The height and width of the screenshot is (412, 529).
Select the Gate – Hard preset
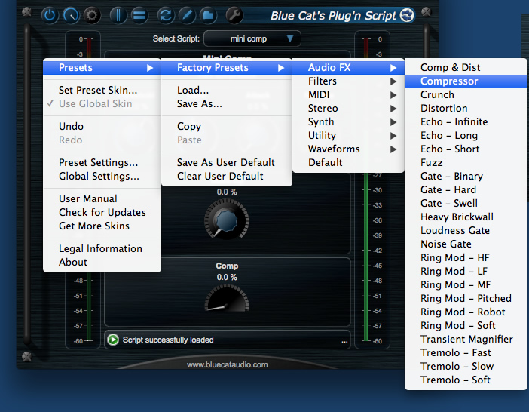pos(466,189)
